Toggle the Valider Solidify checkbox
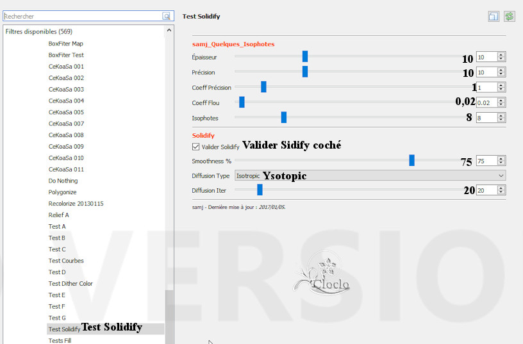523x344 pixels. point(196,147)
